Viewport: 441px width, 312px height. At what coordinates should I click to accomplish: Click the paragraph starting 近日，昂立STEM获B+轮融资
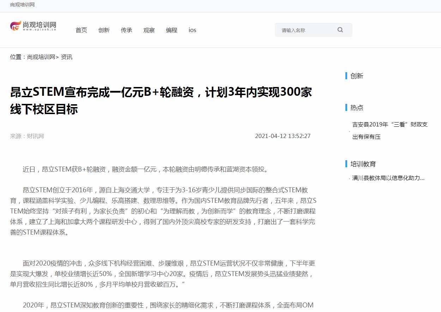point(146,169)
